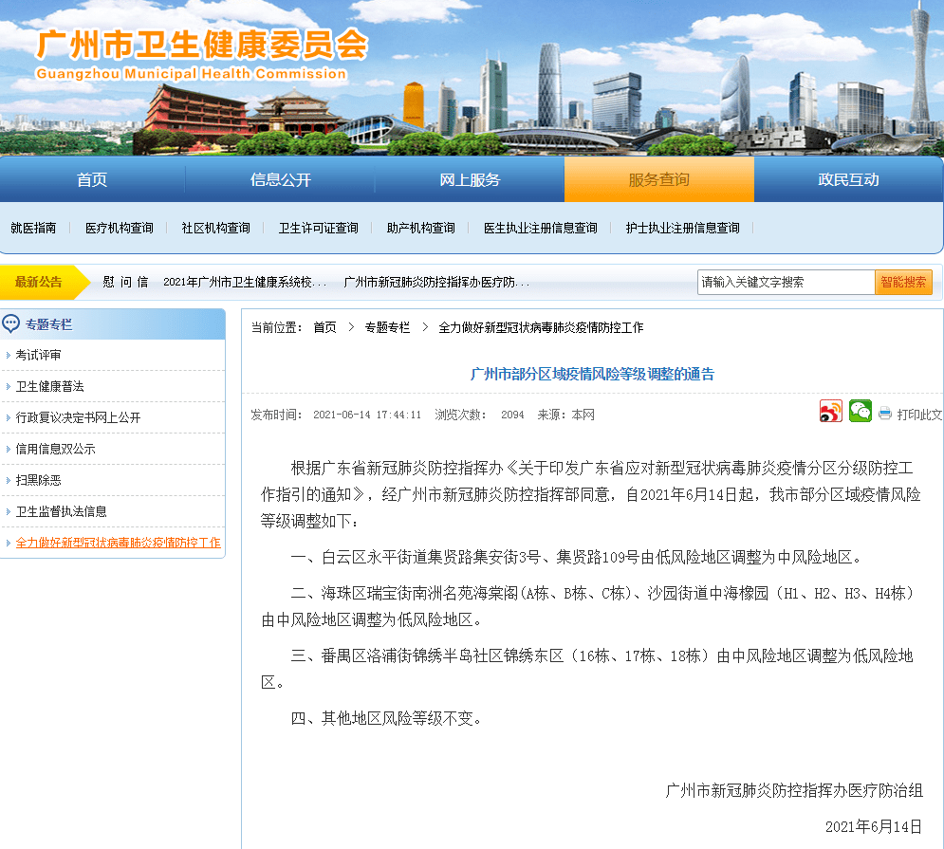Open the 慰问信 announcement link
The image size is (944, 849).
coord(125,282)
